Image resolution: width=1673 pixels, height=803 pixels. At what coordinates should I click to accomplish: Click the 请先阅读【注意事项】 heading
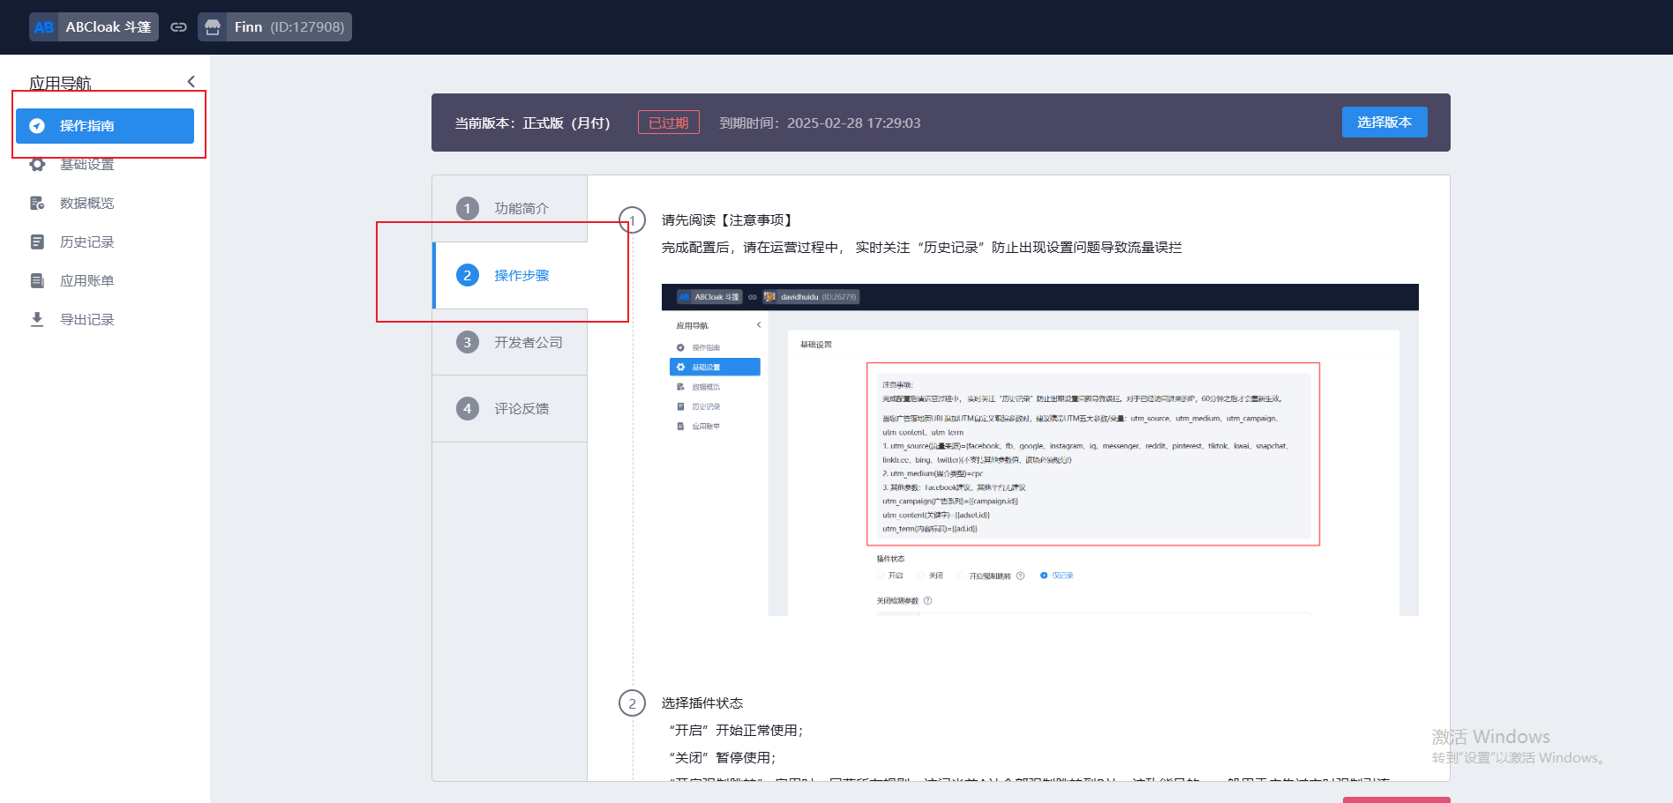(729, 220)
